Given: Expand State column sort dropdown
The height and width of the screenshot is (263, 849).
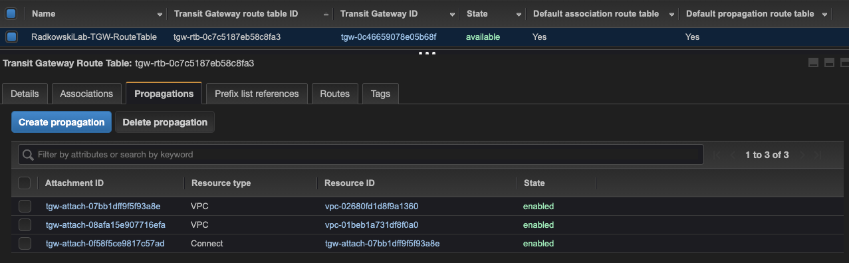Looking at the screenshot, I should click(519, 14).
